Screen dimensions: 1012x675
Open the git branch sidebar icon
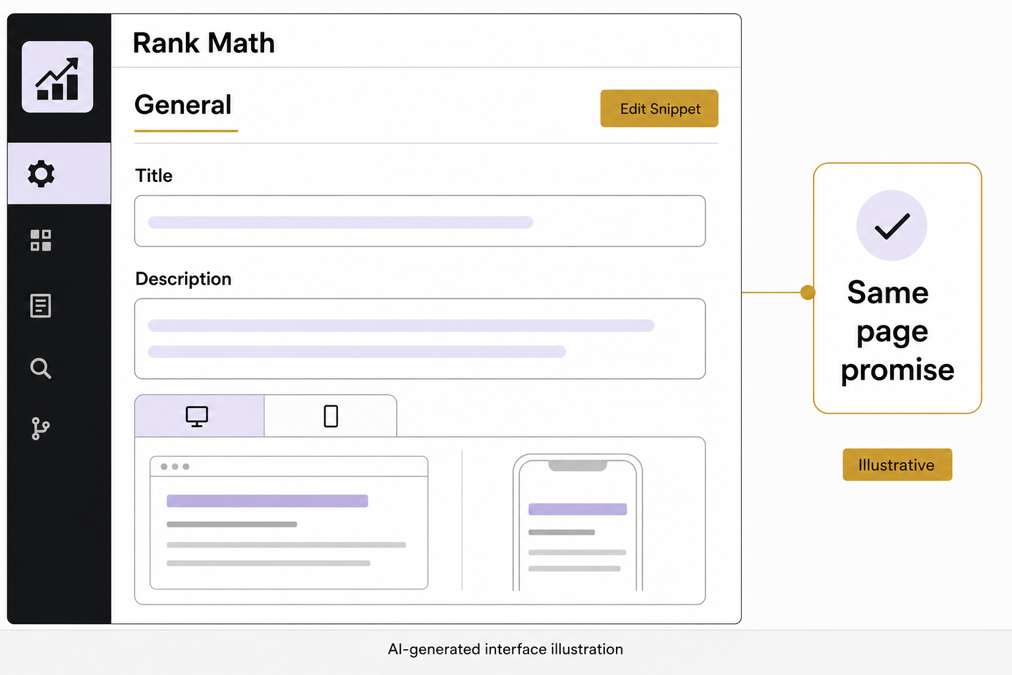click(x=41, y=428)
